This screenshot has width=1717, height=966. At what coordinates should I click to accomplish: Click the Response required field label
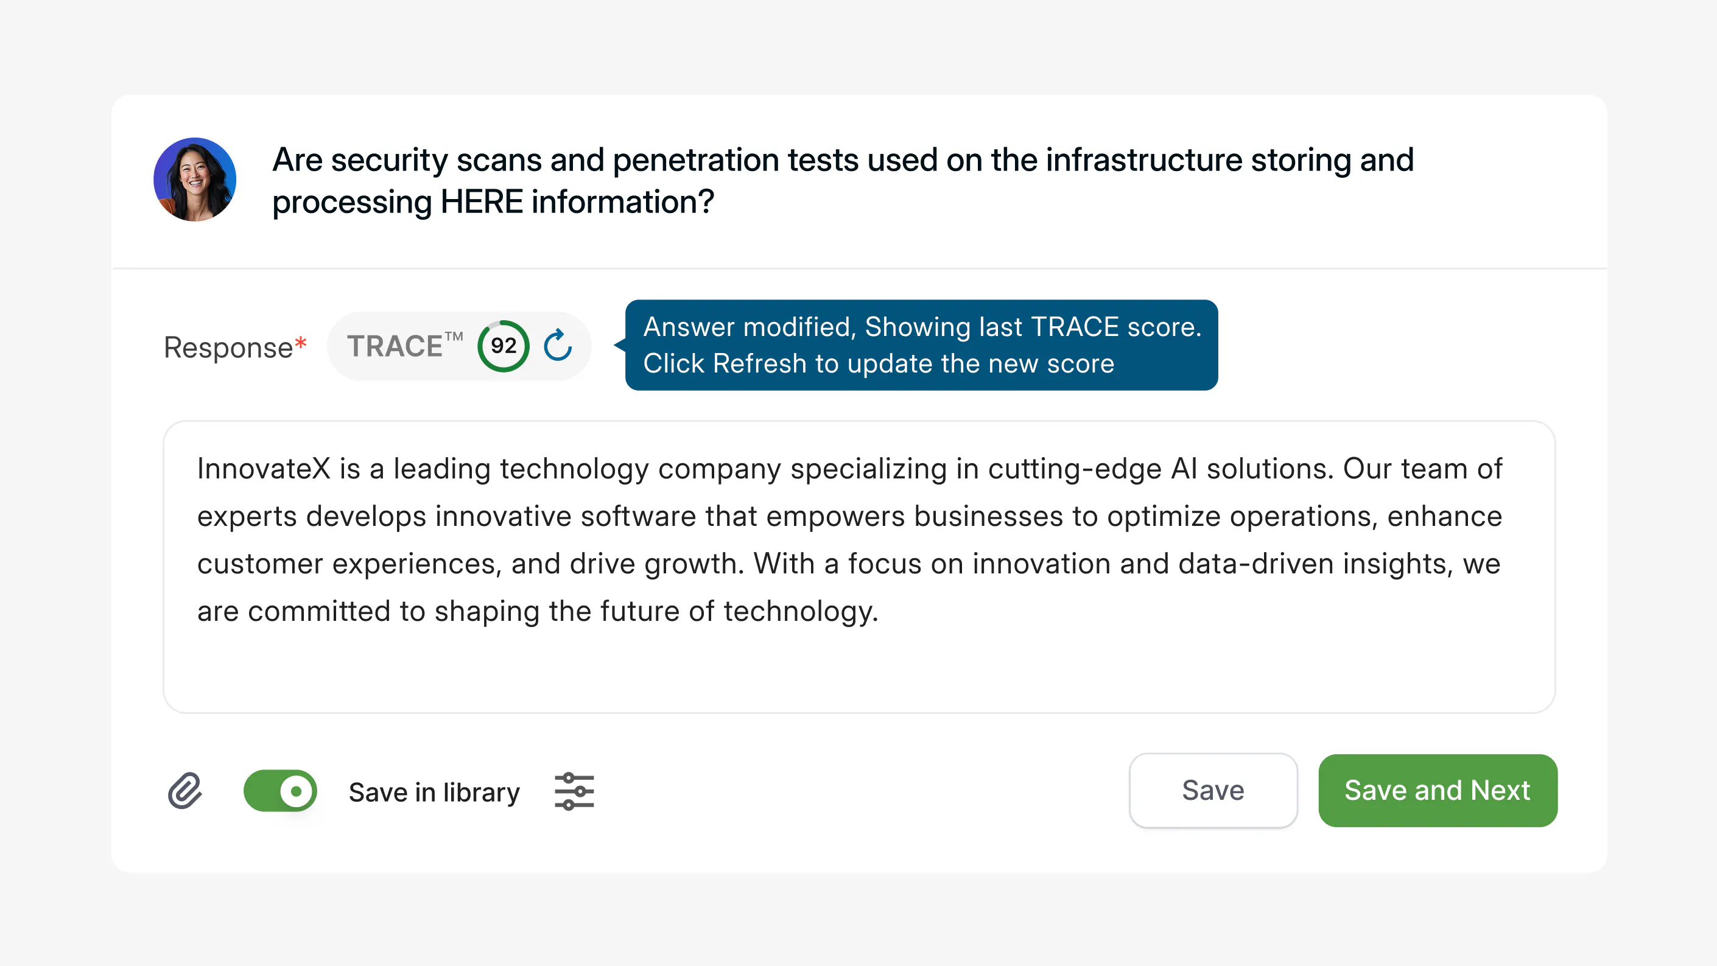(x=233, y=346)
